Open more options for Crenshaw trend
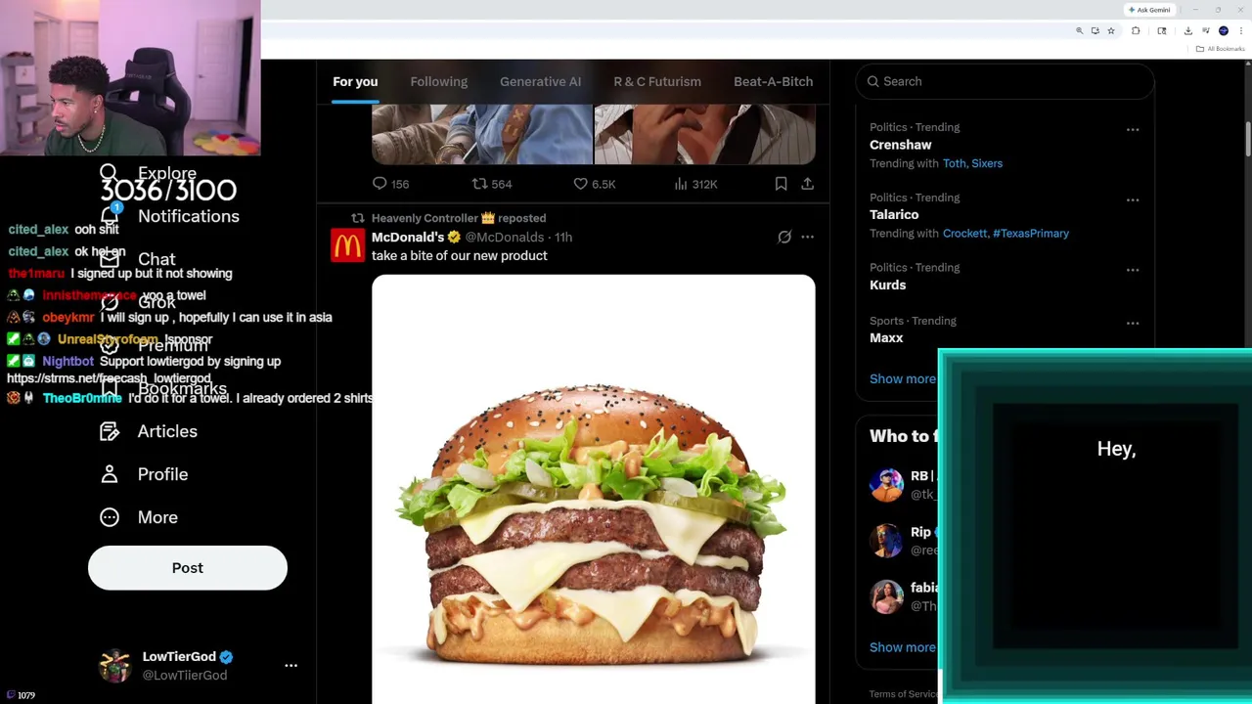 tap(1133, 129)
